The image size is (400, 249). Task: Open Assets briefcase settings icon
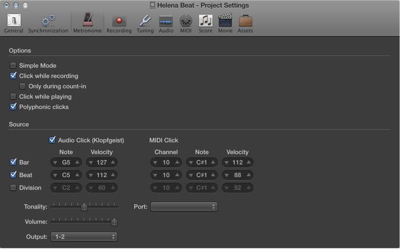(x=246, y=21)
